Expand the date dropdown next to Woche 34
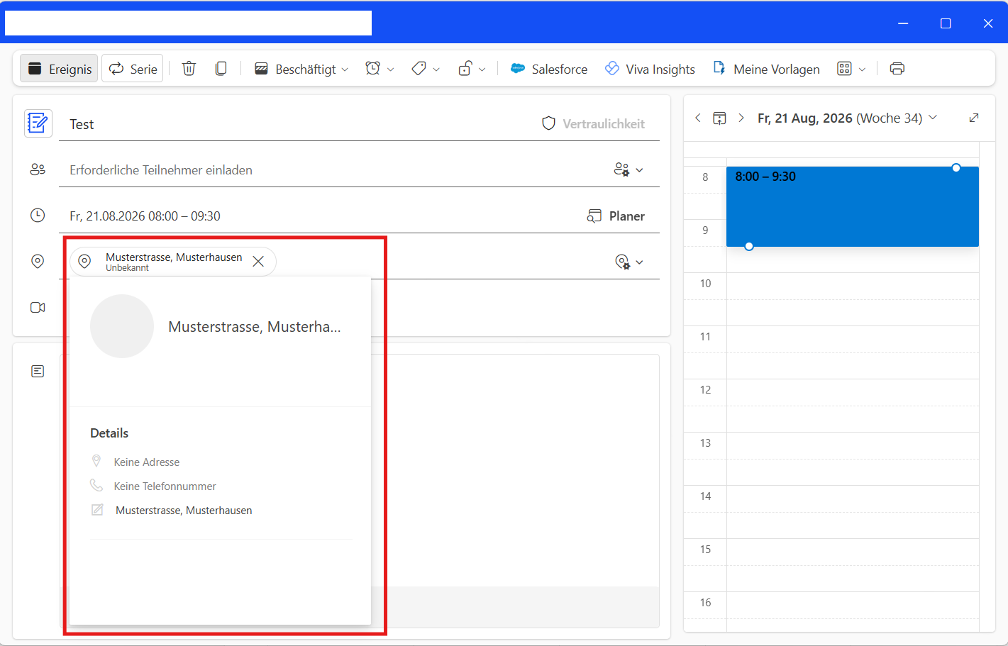The width and height of the screenshot is (1008, 646). pyautogui.click(x=933, y=118)
